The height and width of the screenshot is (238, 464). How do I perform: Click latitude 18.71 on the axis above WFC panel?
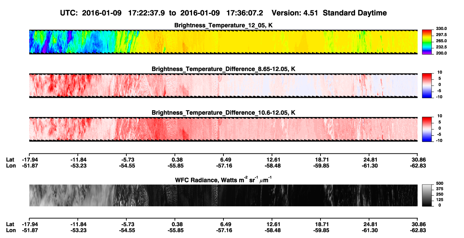pyautogui.click(x=321, y=159)
